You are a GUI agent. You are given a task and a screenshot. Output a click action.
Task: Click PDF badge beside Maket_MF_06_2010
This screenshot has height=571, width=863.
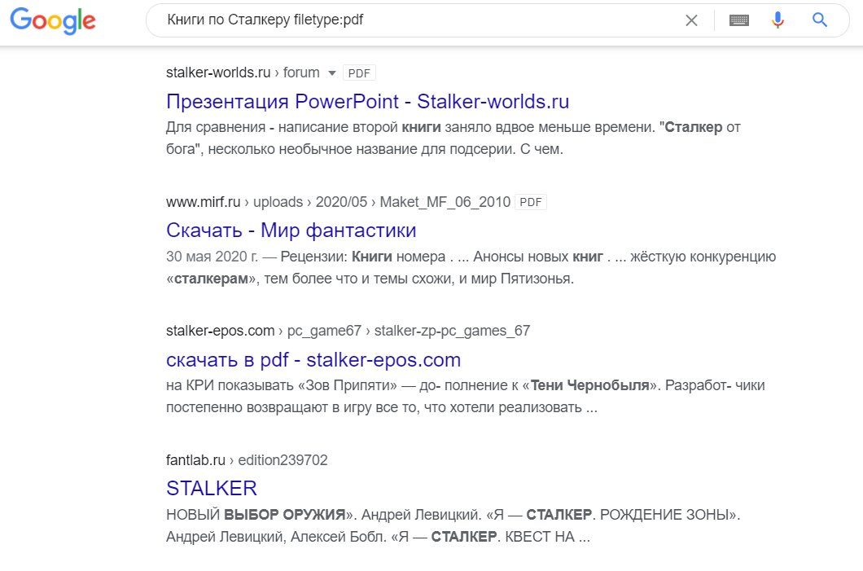coord(531,202)
